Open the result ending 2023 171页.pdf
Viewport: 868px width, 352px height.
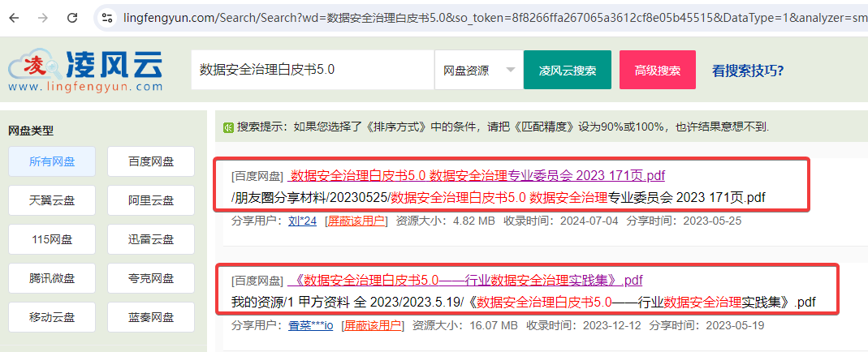477,176
